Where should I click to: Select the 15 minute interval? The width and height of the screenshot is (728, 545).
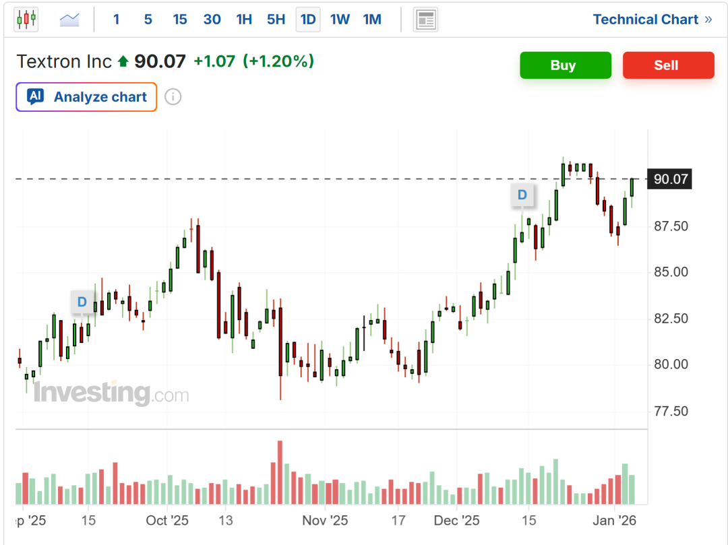[180, 20]
